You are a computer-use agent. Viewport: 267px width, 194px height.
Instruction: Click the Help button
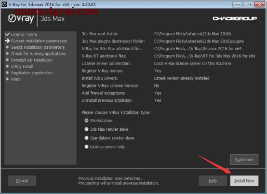tap(213, 180)
